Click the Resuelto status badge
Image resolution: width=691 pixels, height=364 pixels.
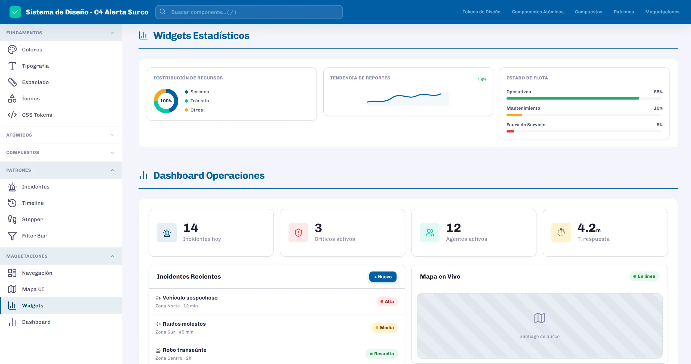[x=382, y=354]
